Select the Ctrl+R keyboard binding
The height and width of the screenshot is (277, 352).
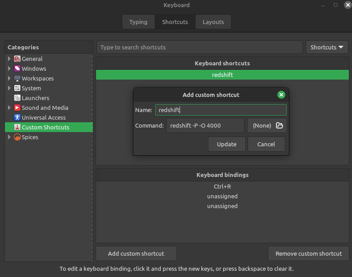pyautogui.click(x=222, y=186)
